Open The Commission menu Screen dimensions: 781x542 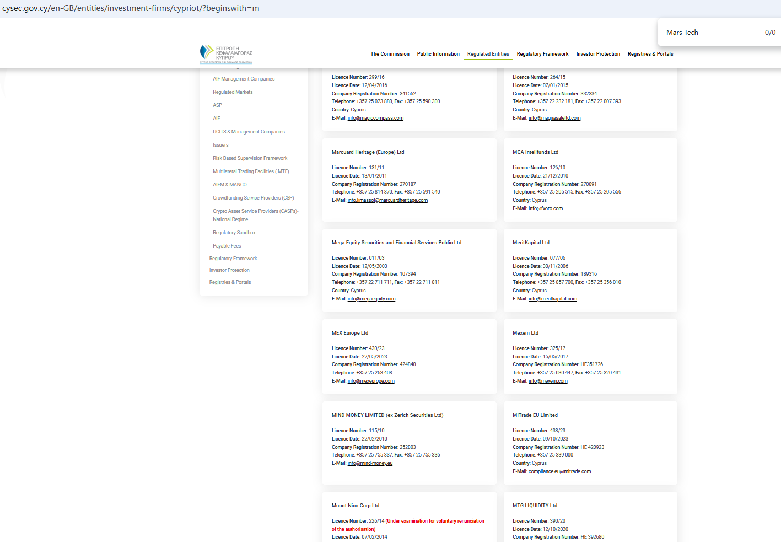click(x=390, y=54)
